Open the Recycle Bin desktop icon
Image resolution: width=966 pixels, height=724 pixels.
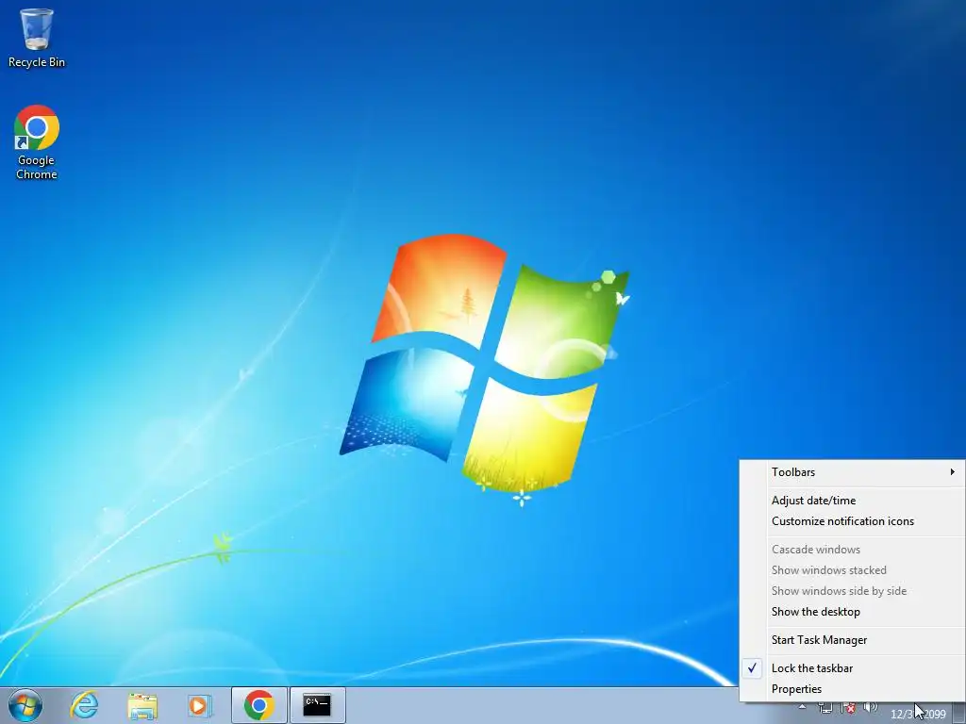tap(37, 38)
